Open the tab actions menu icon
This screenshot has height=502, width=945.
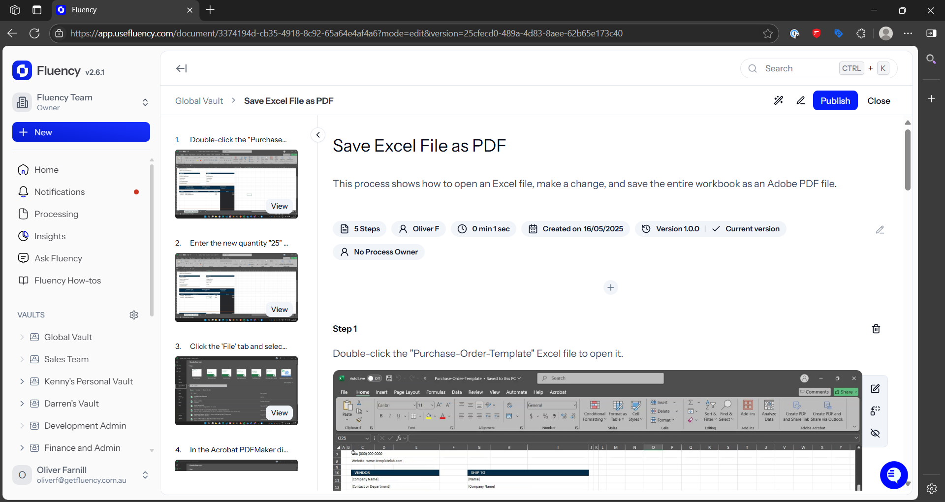pos(37,10)
